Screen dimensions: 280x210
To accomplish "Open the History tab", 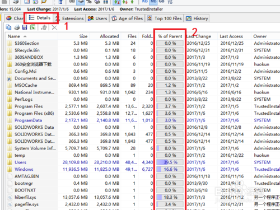I will tap(197, 18).
